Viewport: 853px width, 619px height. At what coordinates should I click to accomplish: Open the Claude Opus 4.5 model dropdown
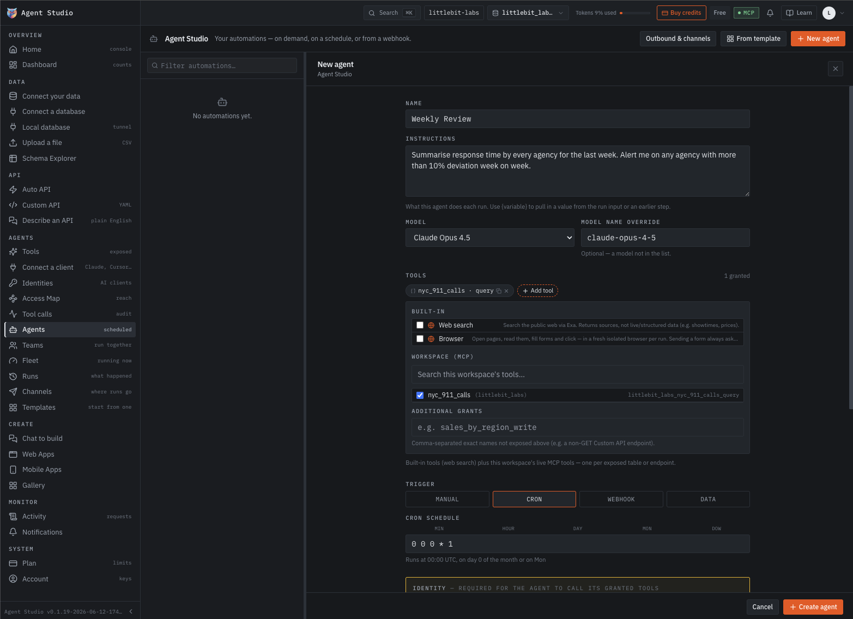[x=490, y=238]
